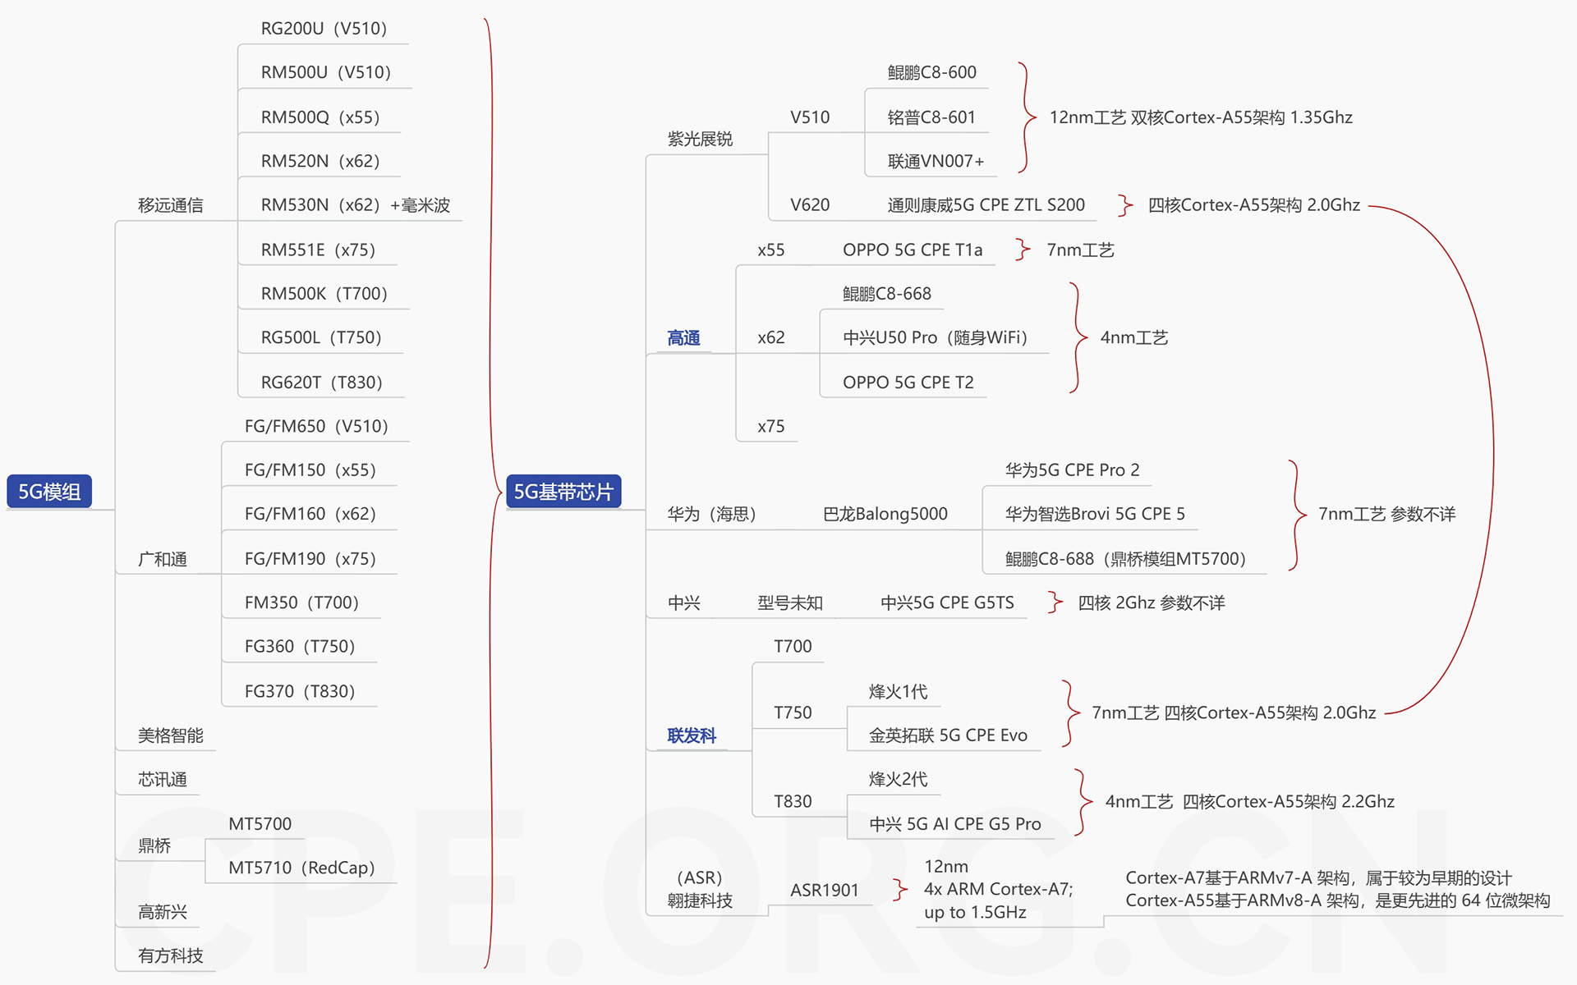Viewport: 1577px width, 985px height.
Task: Select FG360 (T750) entry
Action: point(300,647)
